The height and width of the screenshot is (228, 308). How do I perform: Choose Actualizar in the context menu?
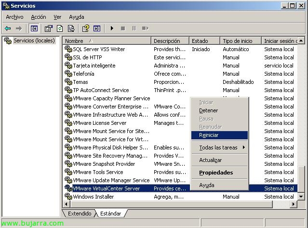[x=219, y=160]
